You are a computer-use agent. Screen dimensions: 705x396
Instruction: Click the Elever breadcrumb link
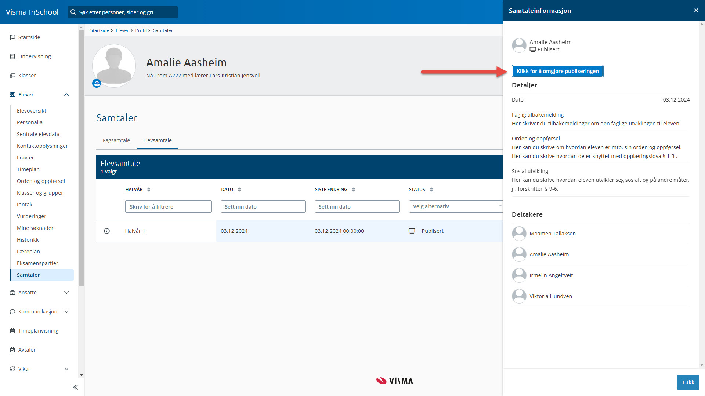coord(122,30)
